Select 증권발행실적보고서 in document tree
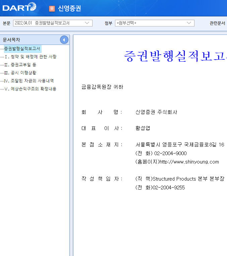227x256 pixels. [x=22, y=49]
